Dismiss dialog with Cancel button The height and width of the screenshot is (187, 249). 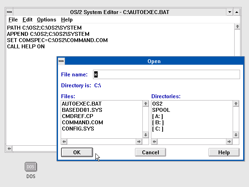151,152
